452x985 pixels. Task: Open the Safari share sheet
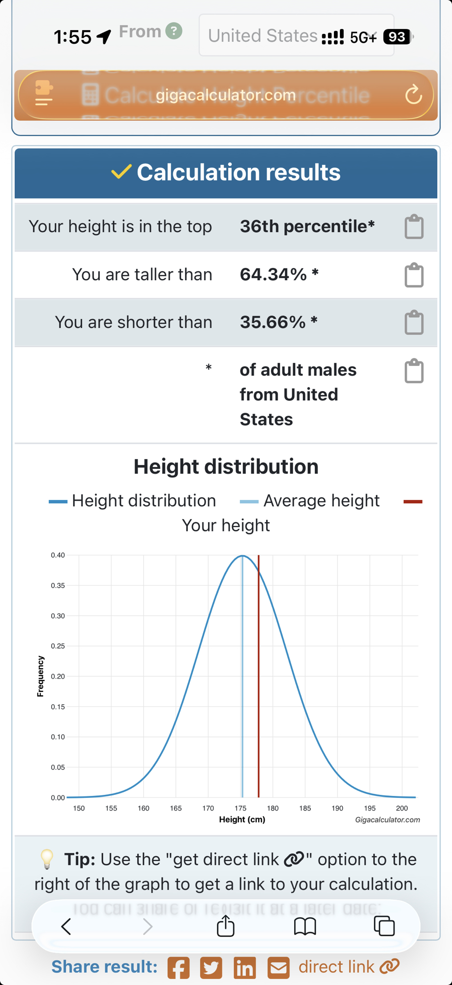pos(226,926)
